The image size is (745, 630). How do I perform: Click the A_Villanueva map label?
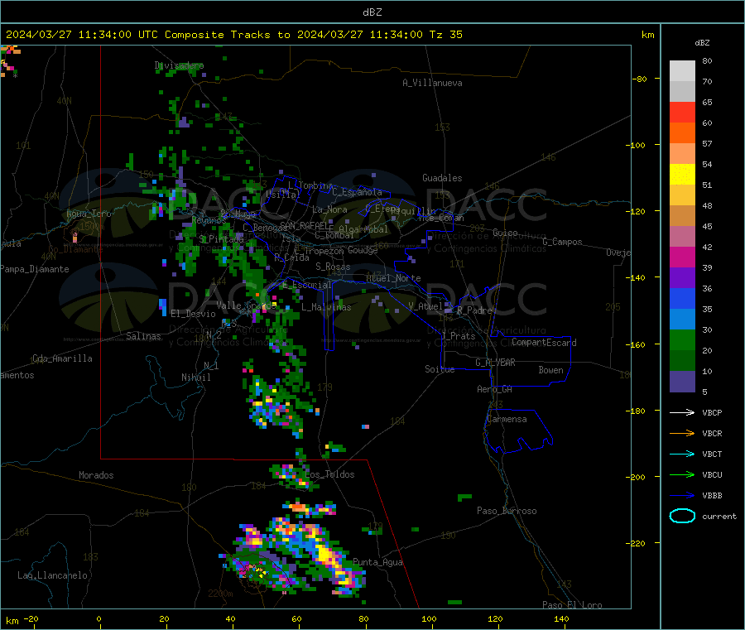(432, 83)
